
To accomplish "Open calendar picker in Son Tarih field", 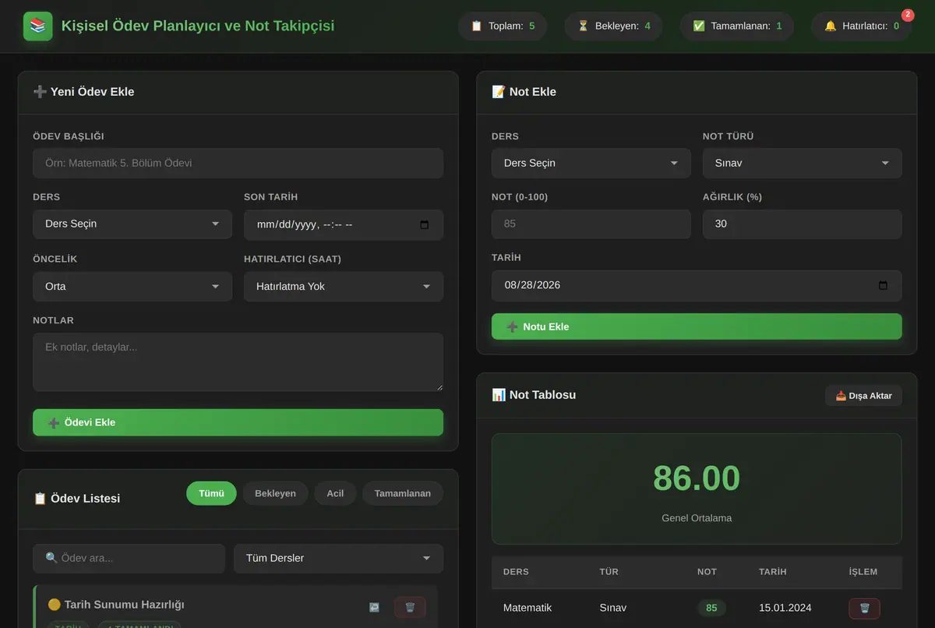I will coord(425,224).
